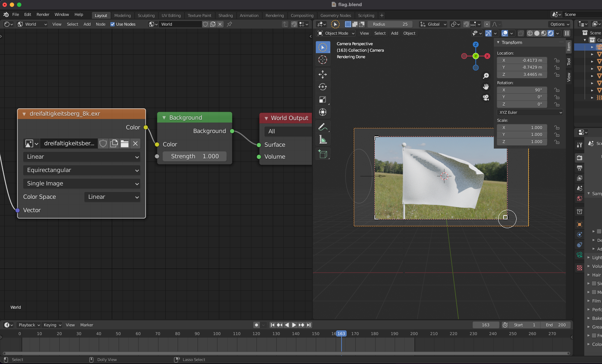Select the Scale tool in viewport toolbar

[322, 99]
